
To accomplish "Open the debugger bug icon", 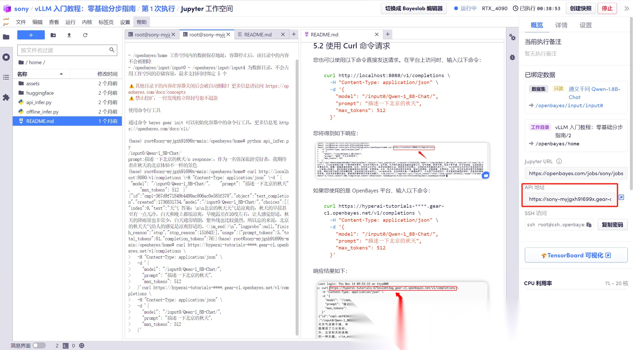I will [512, 57].
